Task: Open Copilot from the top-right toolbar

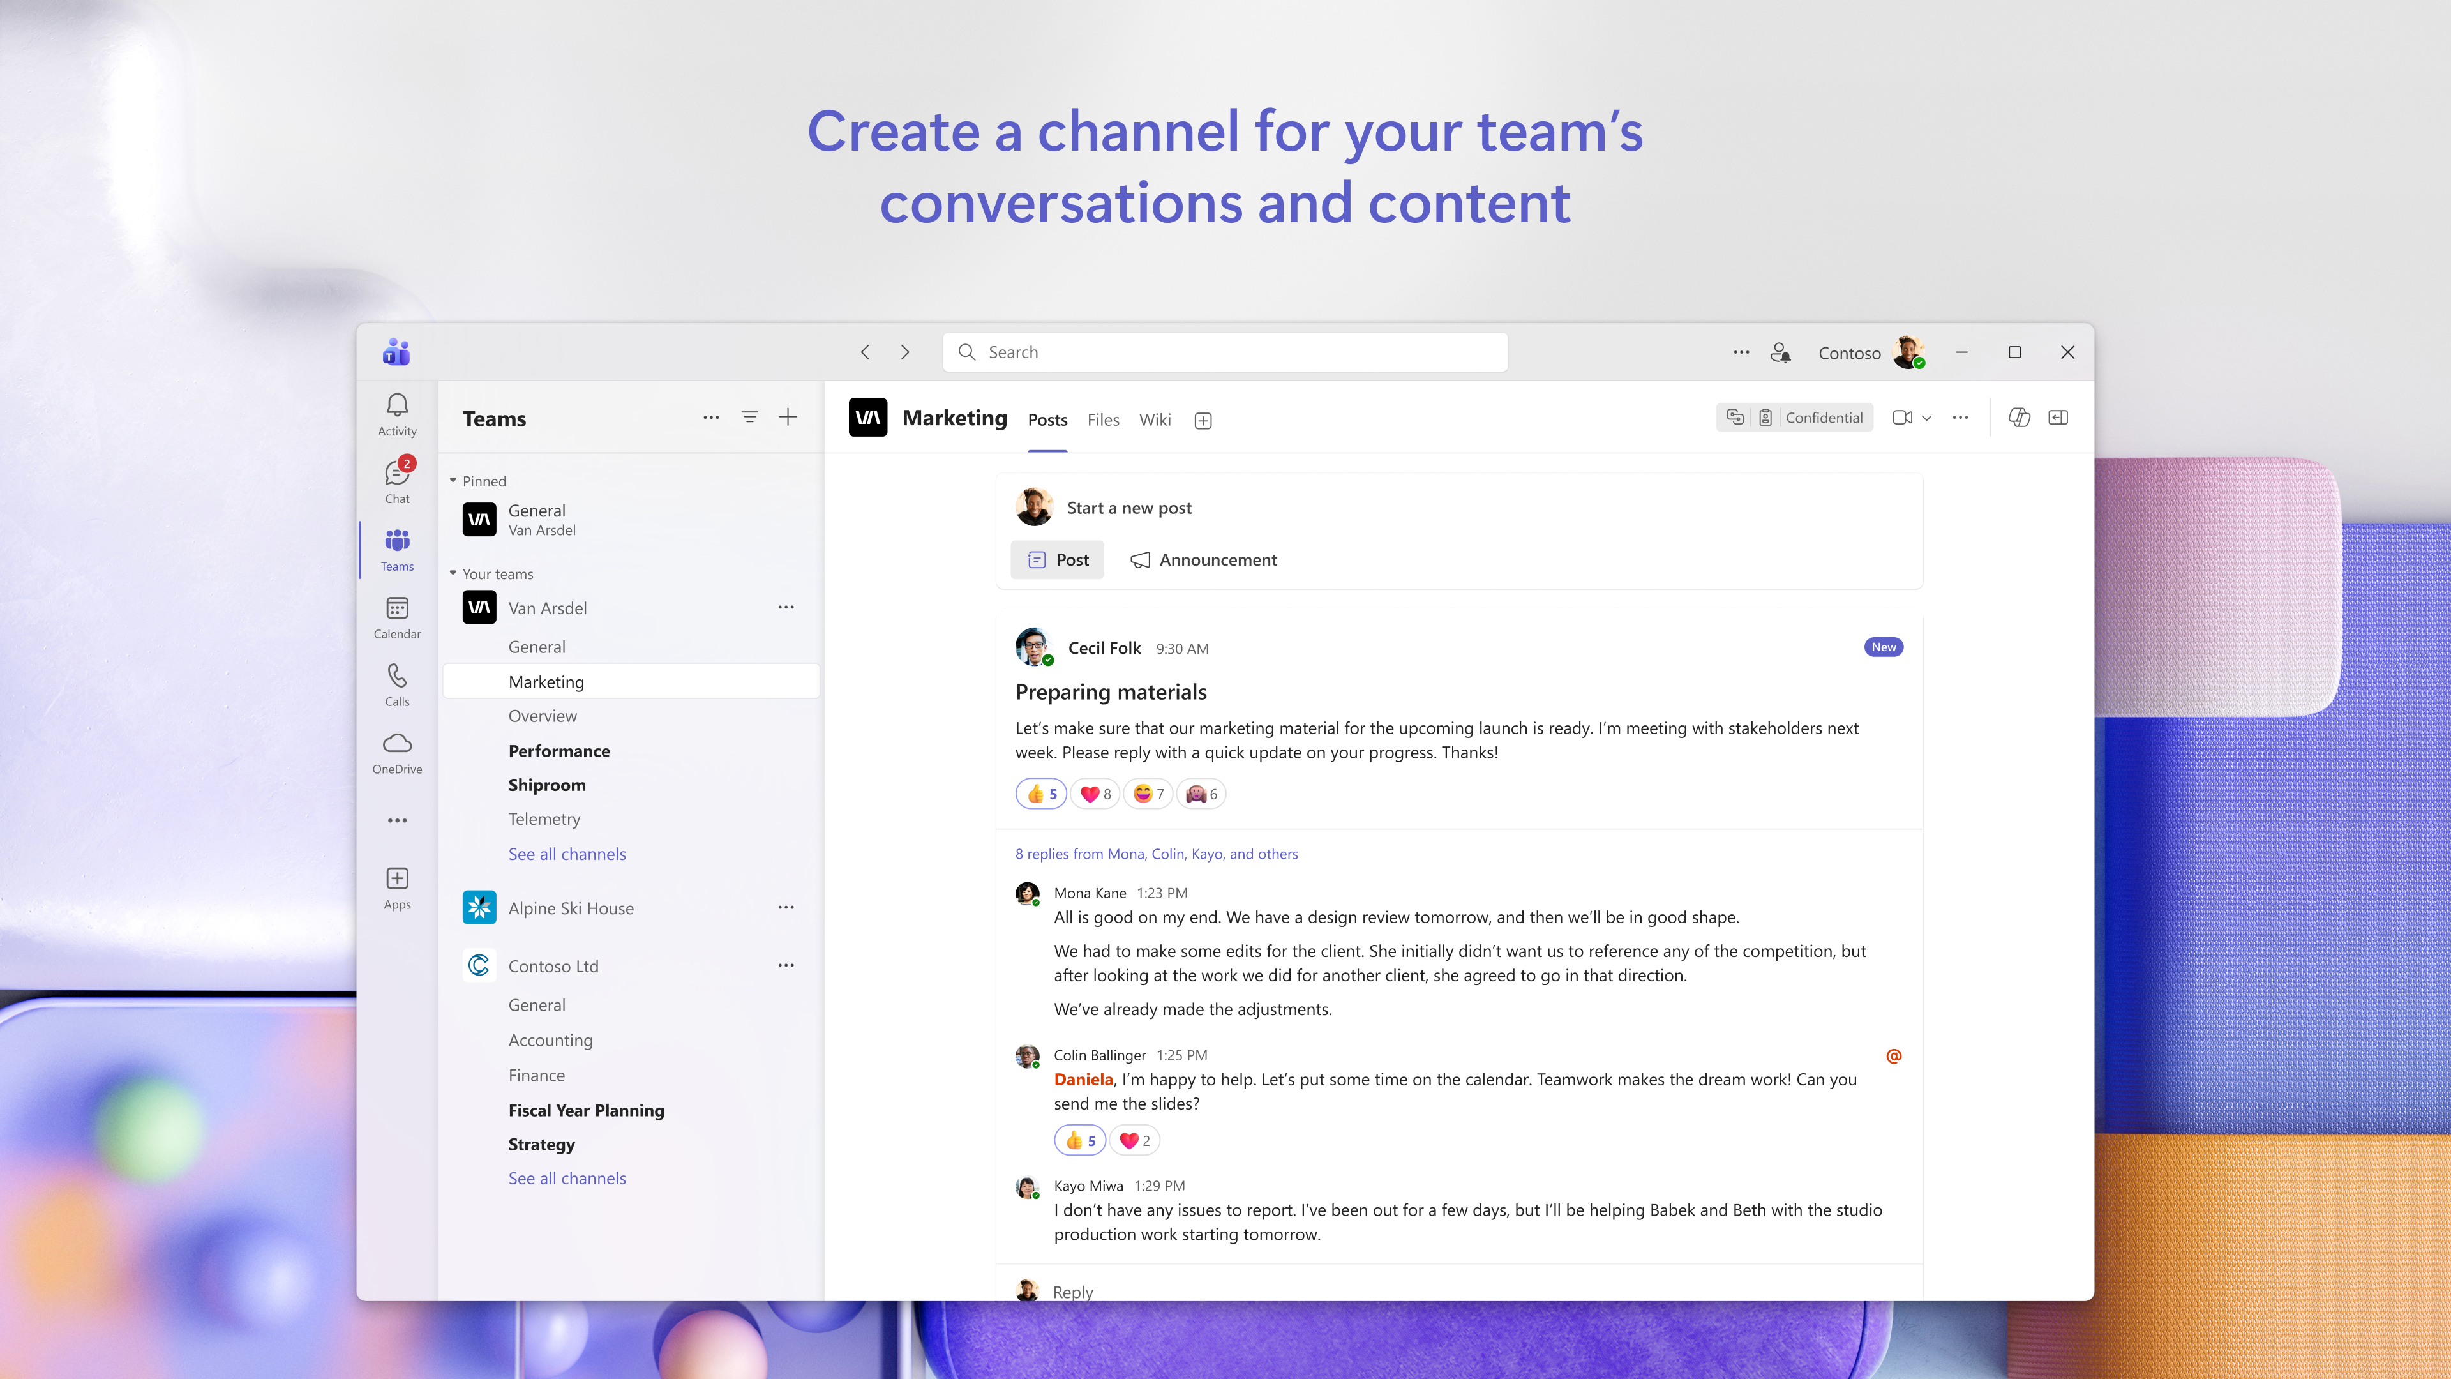Action: (x=2020, y=417)
